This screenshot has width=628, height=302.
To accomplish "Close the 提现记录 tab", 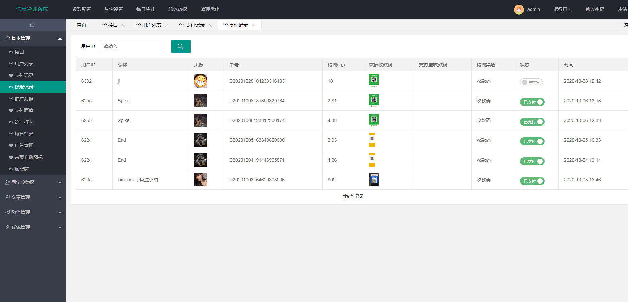I will pos(254,25).
